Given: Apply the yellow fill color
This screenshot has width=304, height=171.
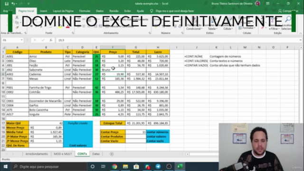Looking at the screenshot, I should click(60, 27).
